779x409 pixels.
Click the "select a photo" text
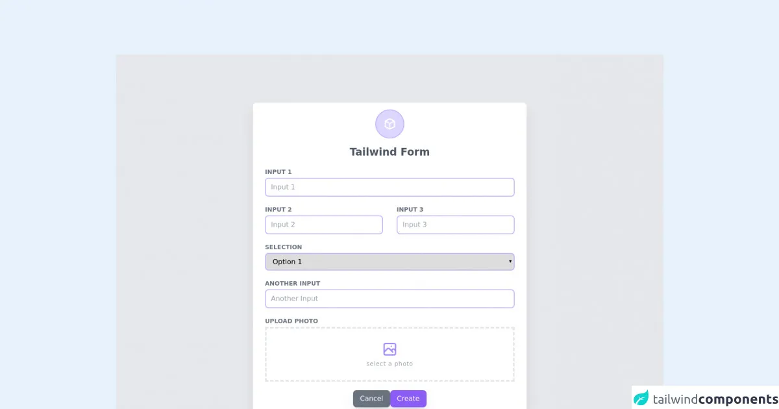(389, 364)
